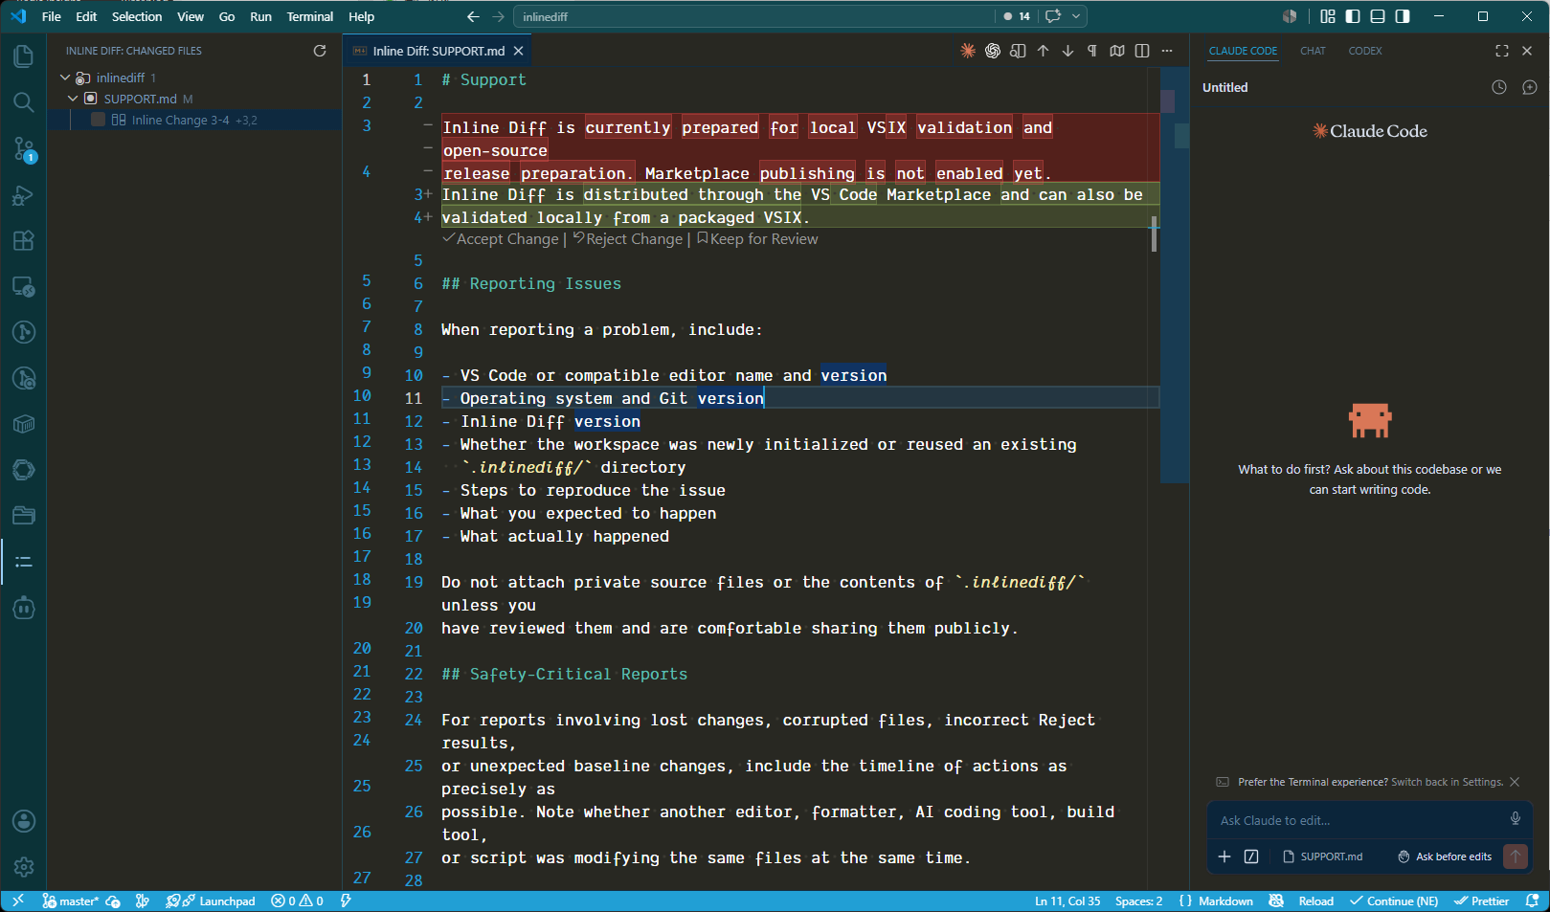Open master* branch picker in status bar
The width and height of the screenshot is (1550, 912).
tap(70, 901)
